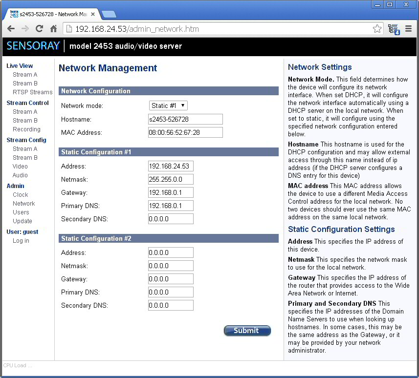Edit Static Configuration #2 Primary DNS field
This screenshot has width=419, height=378.
click(x=171, y=292)
